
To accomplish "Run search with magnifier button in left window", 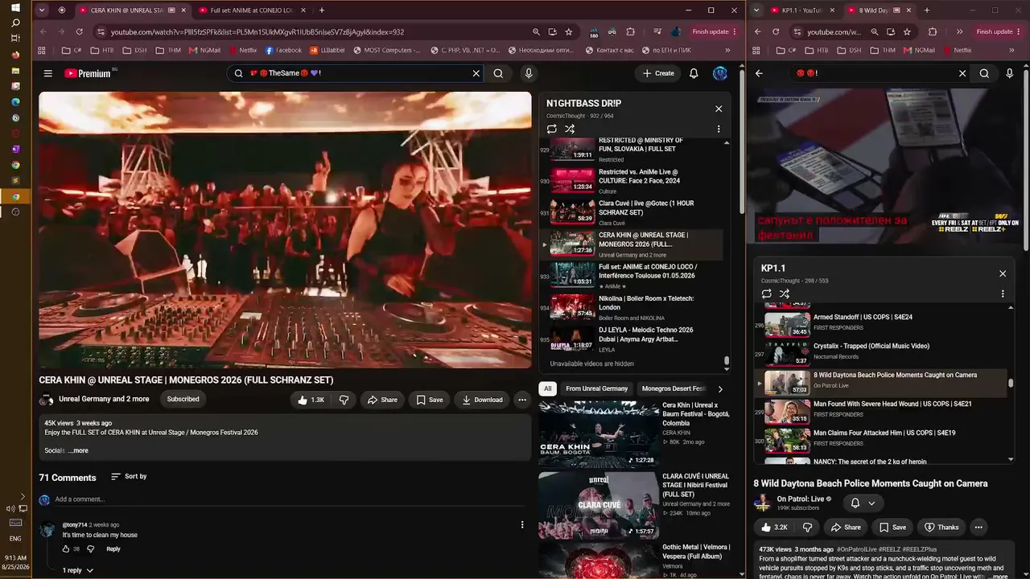I will 498,73.
